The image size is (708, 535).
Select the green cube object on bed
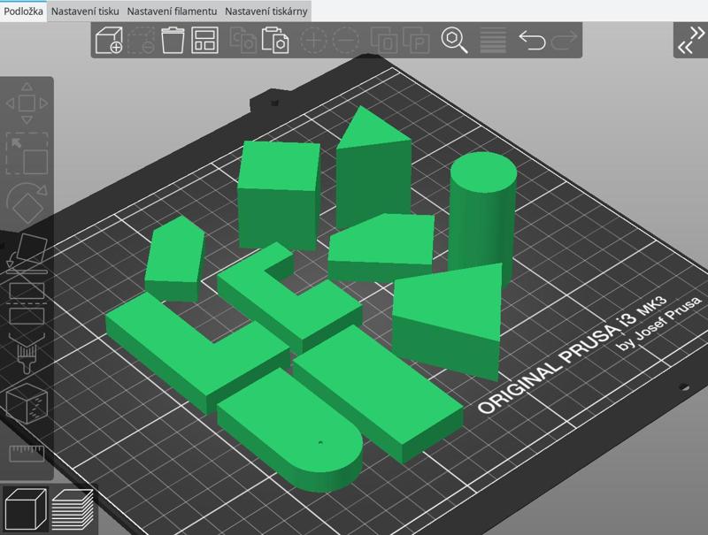279,194
